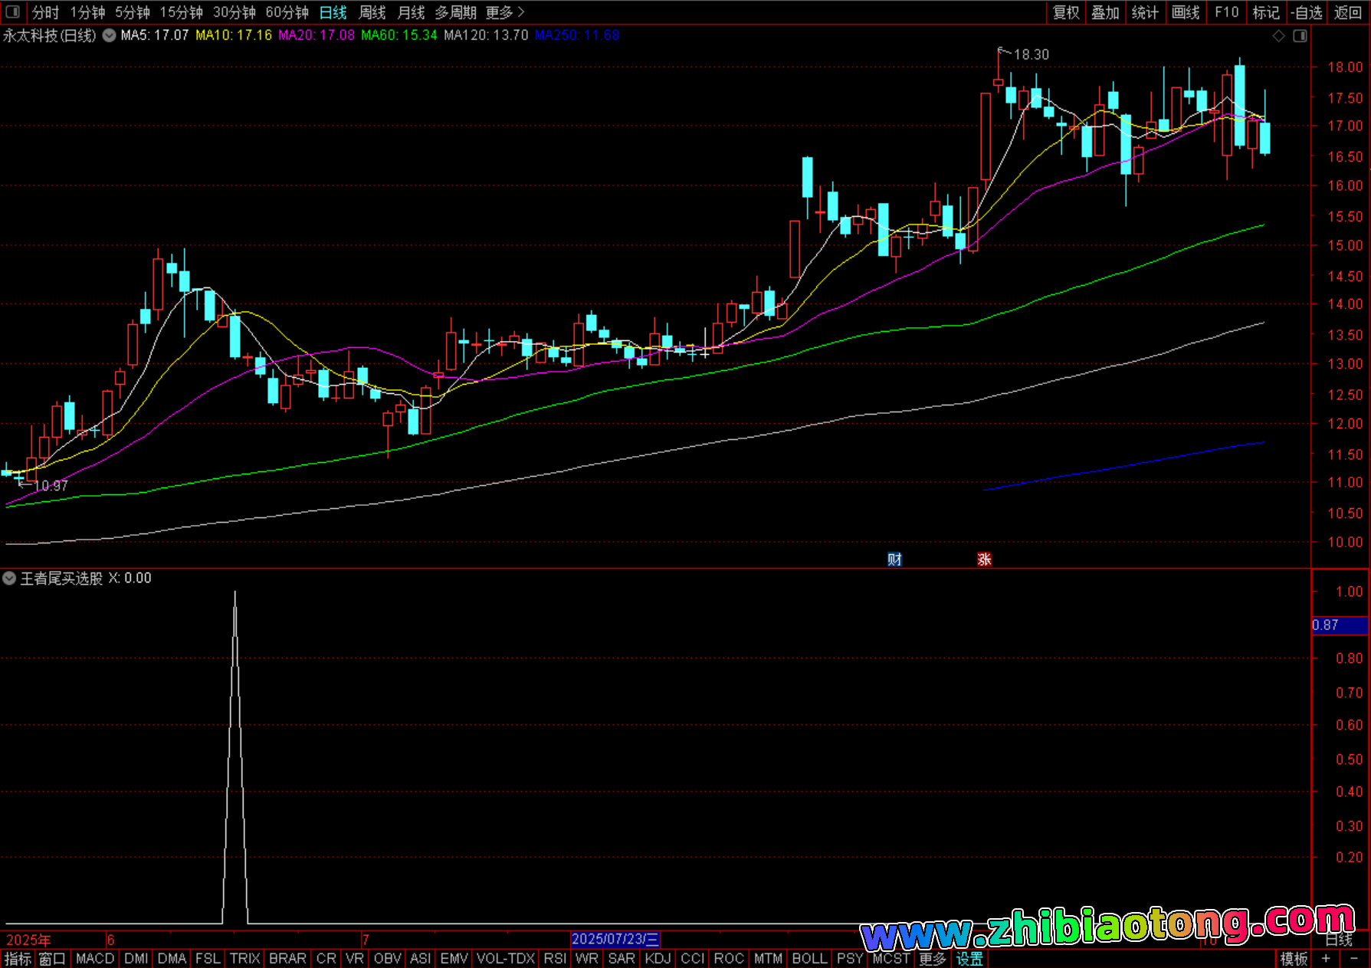Select the MACD indicator tab
Image resolution: width=1371 pixels, height=968 pixels.
(x=95, y=959)
